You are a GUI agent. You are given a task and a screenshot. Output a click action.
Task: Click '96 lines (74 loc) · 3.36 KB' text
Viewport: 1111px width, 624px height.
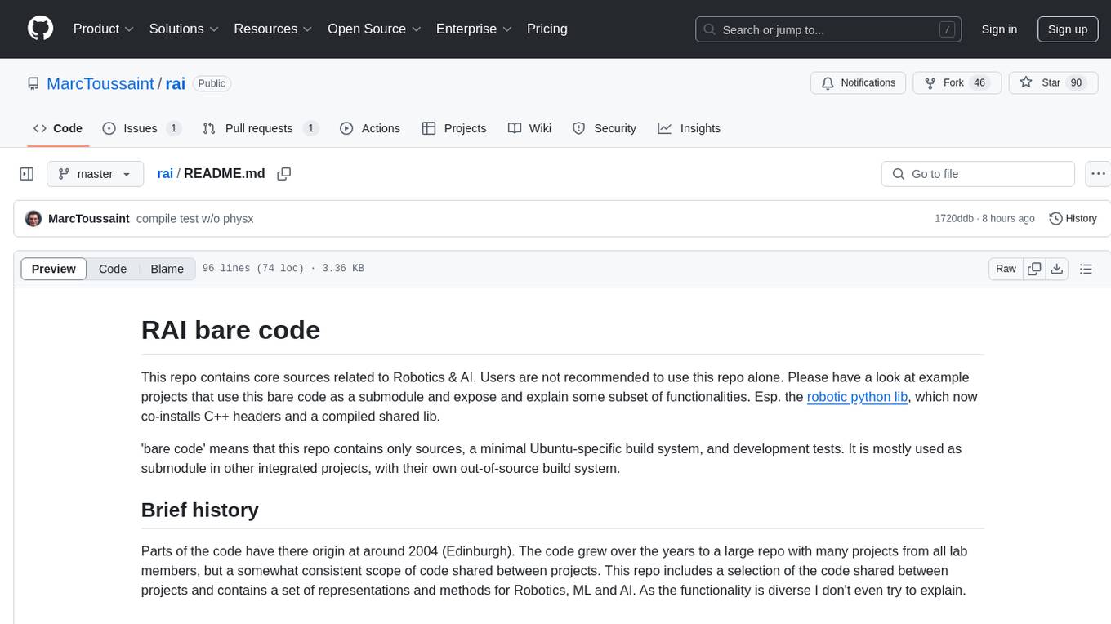283,269
